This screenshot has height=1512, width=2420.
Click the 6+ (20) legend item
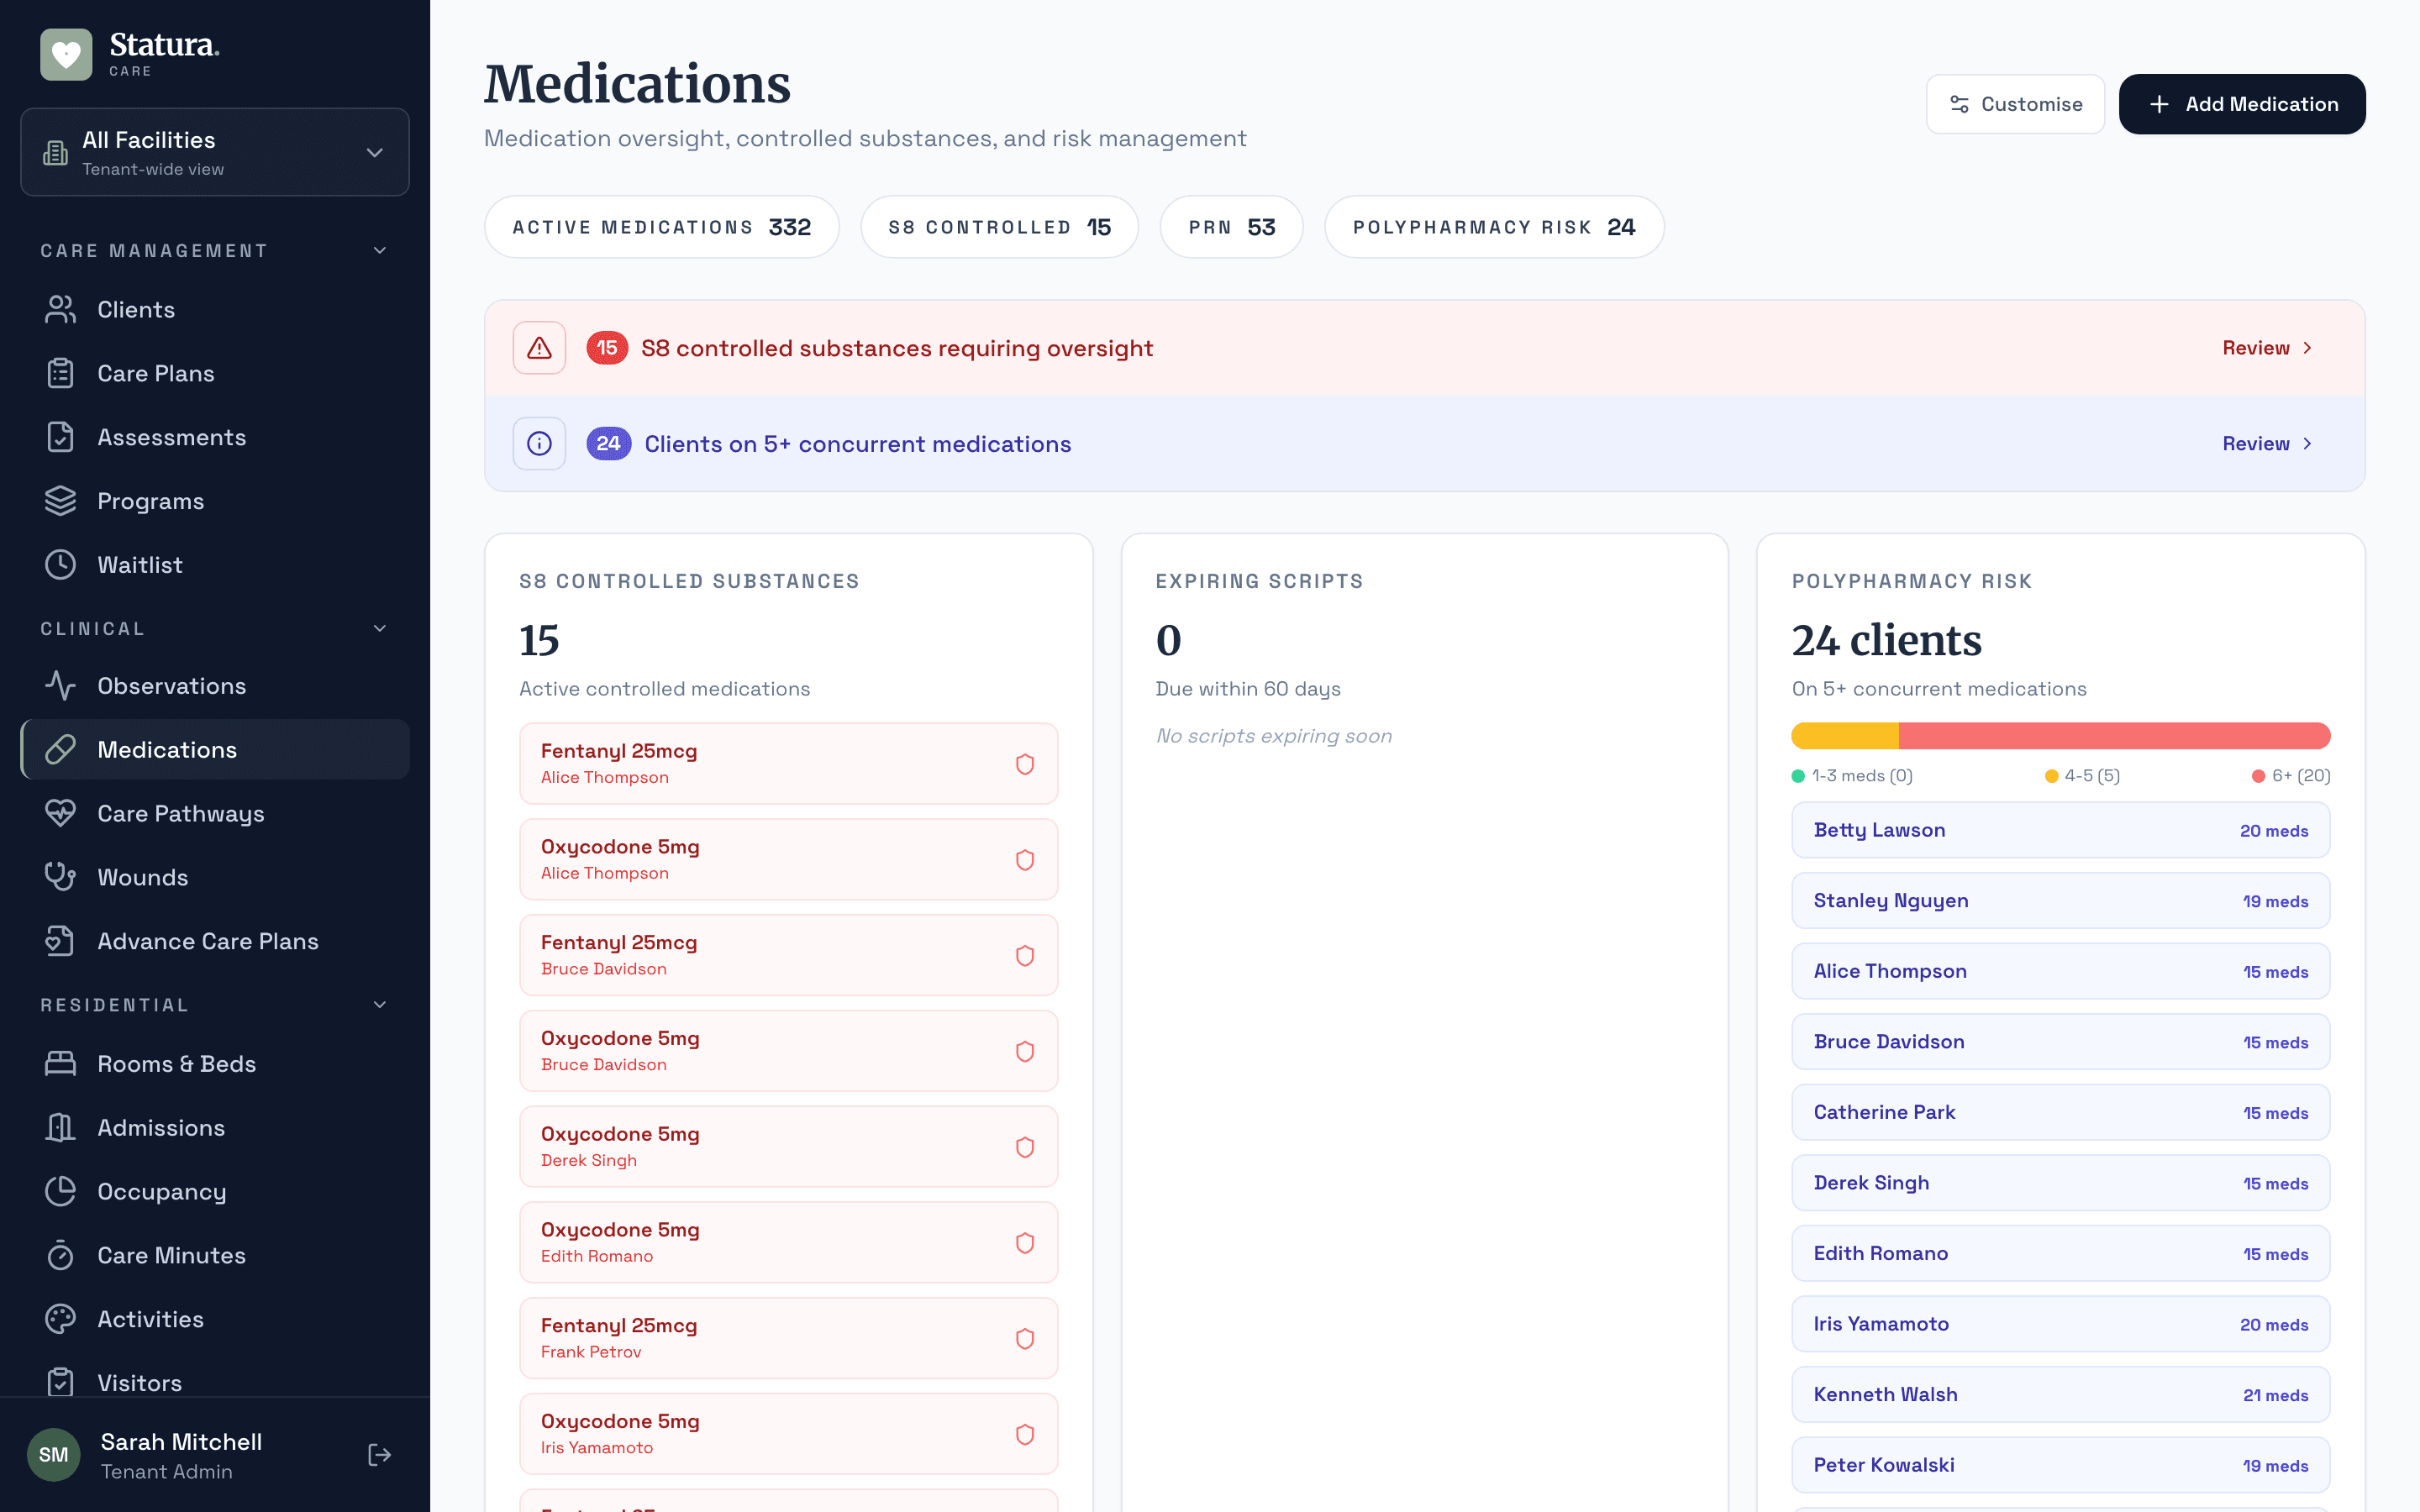pyautogui.click(x=2291, y=776)
